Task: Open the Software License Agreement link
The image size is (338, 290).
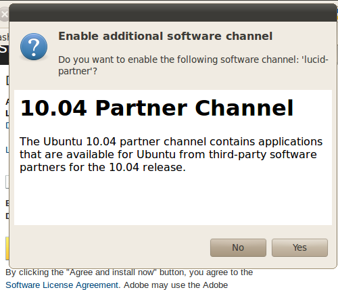Action: point(62,285)
